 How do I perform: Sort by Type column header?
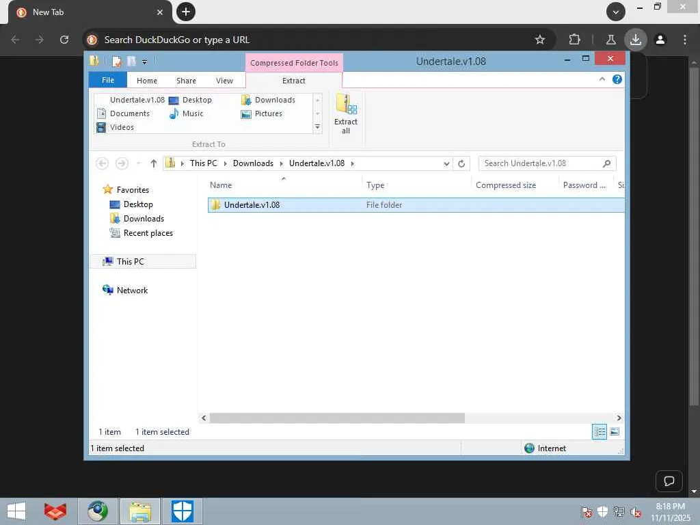375,185
